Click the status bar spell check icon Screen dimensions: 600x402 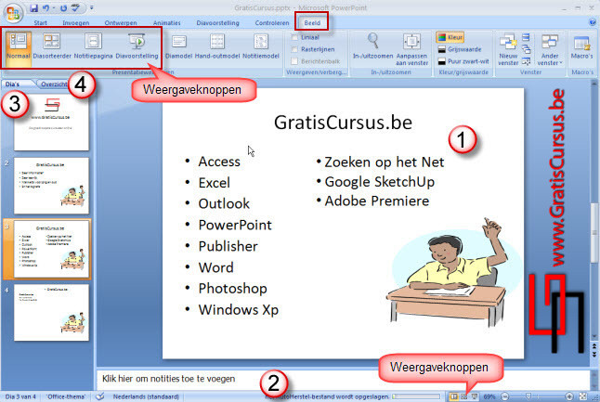100,396
